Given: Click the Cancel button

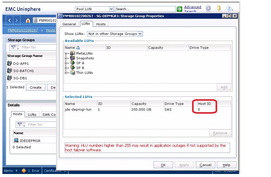Looking at the screenshot, I should pos(205,165).
